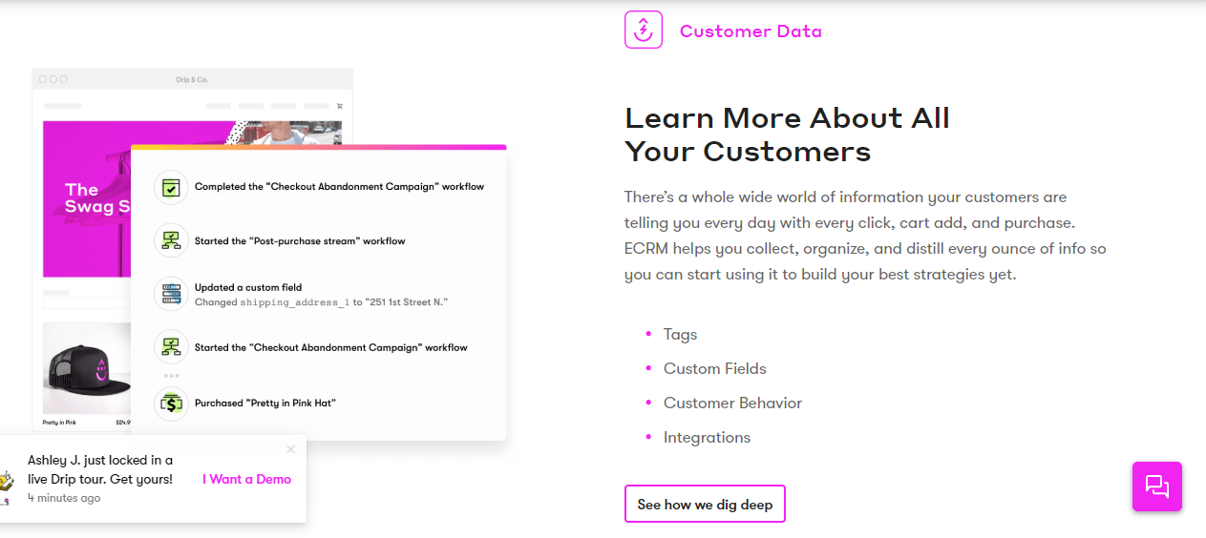The image size is (1206, 538).
Task: Close the Ashley J. demo notification
Action: 291,449
